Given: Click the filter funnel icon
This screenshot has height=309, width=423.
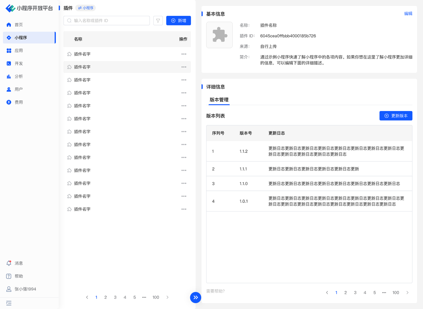Looking at the screenshot, I should 158,20.
